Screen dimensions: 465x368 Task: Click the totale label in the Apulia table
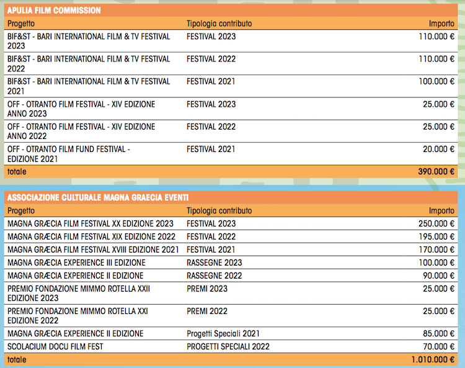17,171
